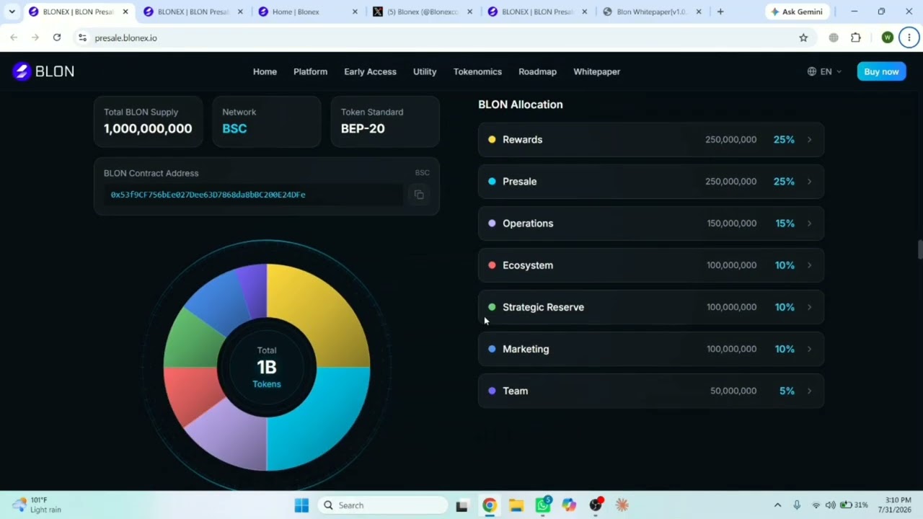
Task: Click the globe language icon
Action: pos(812,71)
